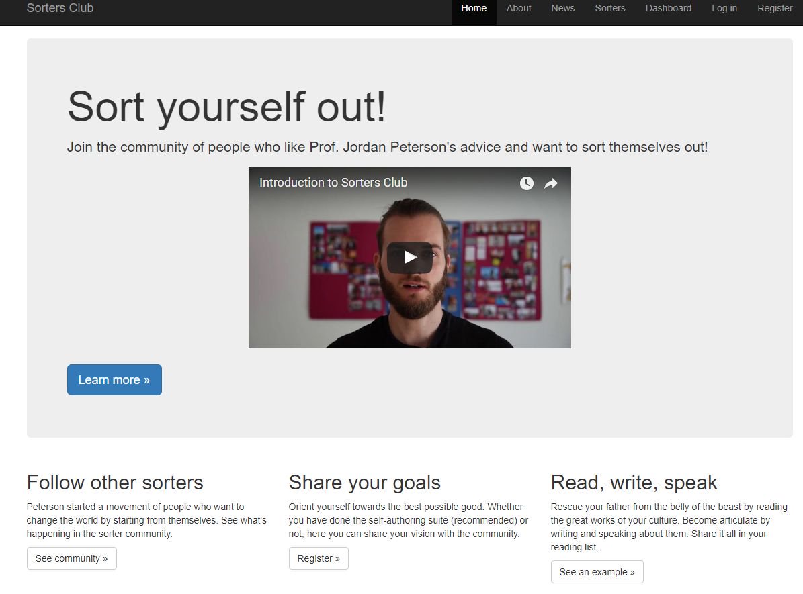Click the paragraph starting 'Peterson started a movement'
The image size is (803, 594).
coord(147,520)
